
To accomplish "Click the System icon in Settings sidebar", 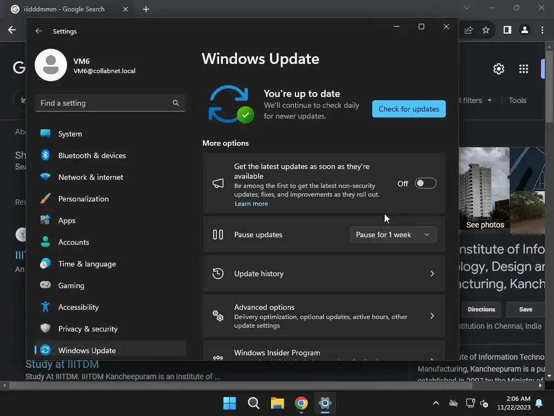I will [x=45, y=133].
